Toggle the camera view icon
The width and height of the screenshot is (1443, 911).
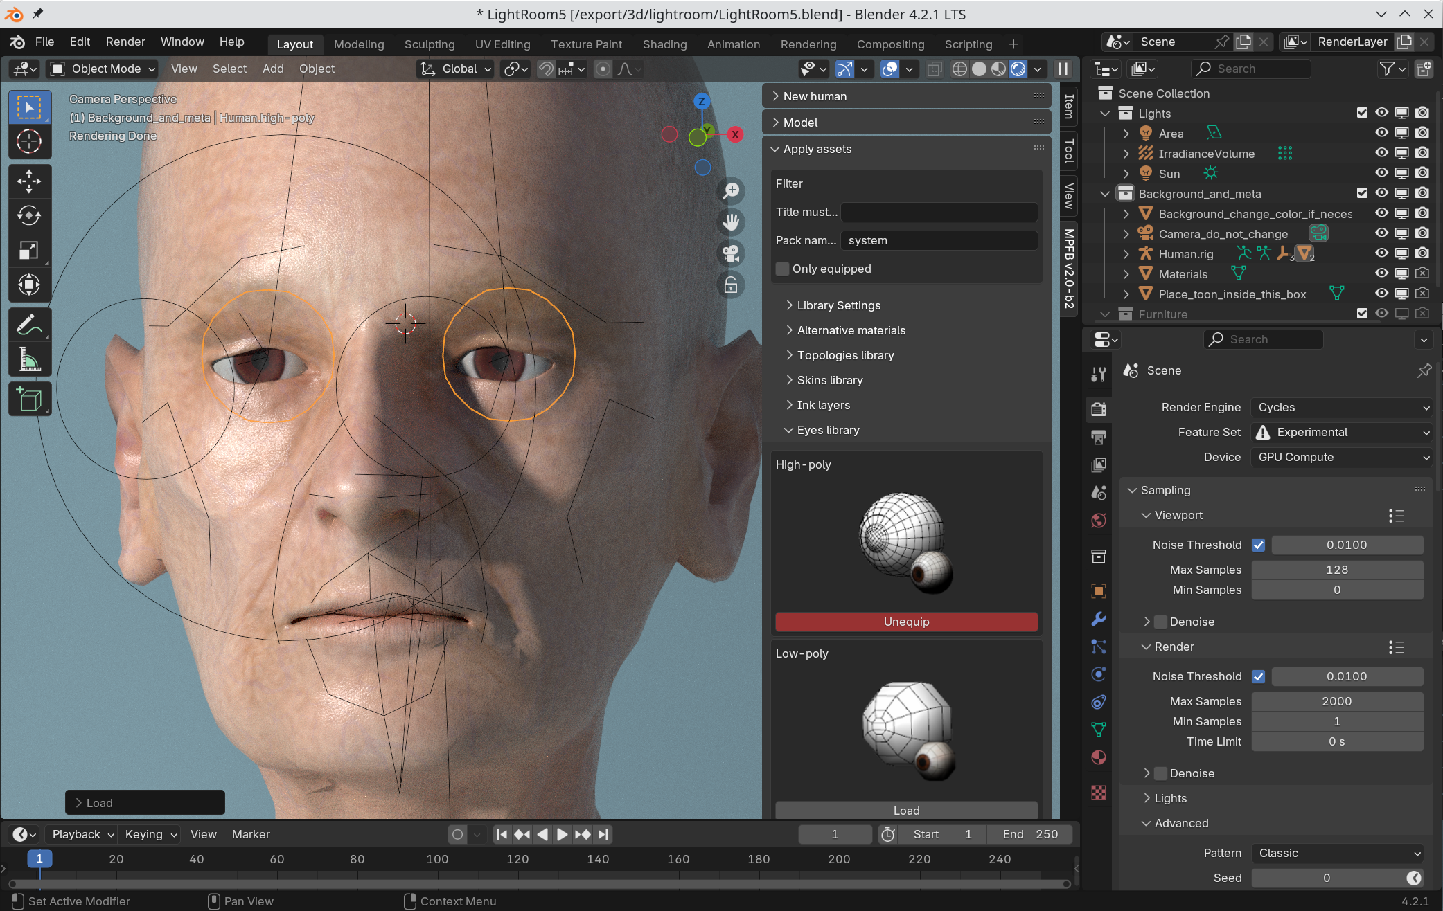tap(731, 253)
